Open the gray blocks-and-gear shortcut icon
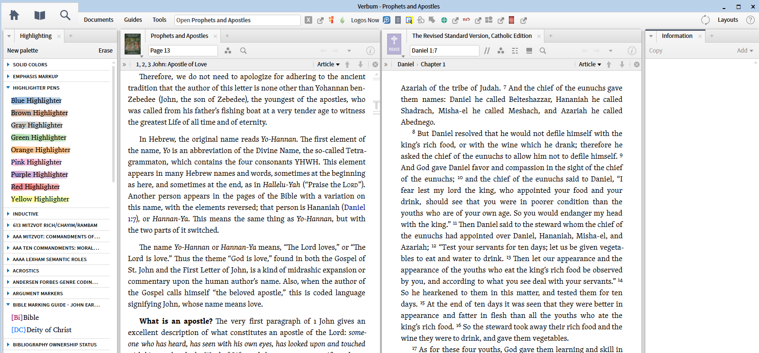 point(489,20)
